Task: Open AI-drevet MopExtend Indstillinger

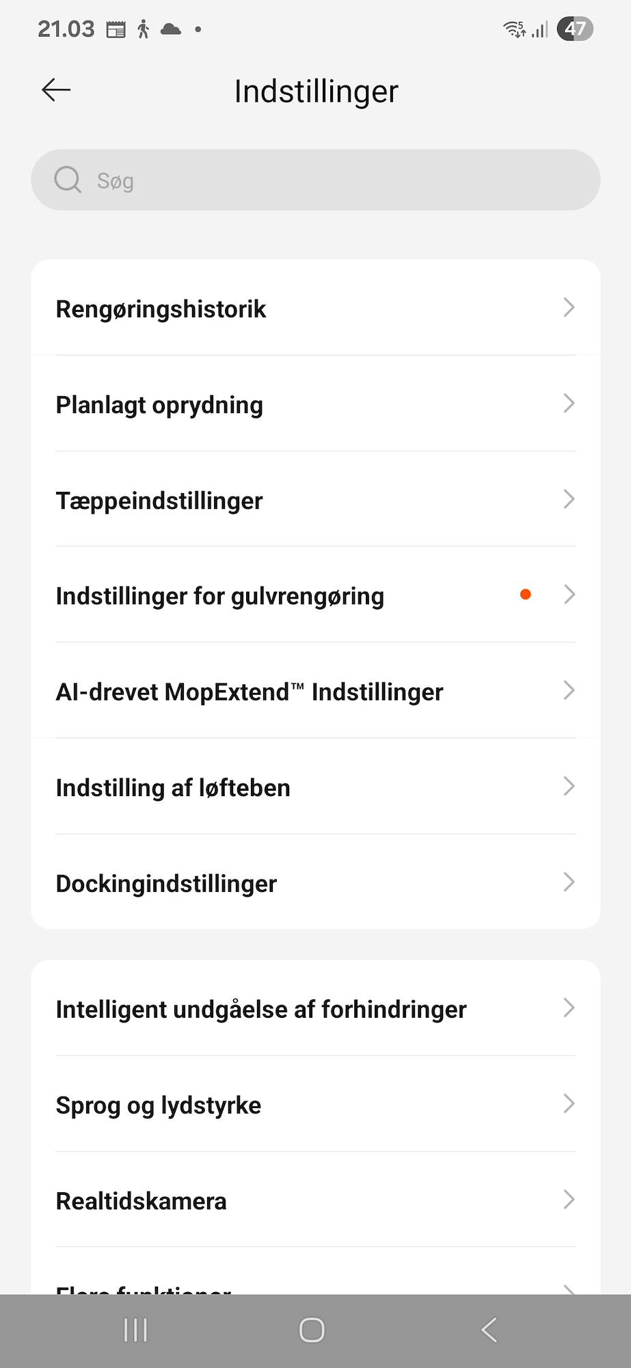Action: [x=314, y=692]
